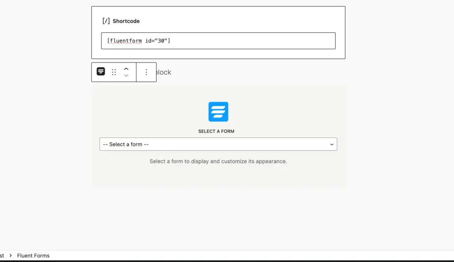
Task: Grab the six-dot drag handle icon
Action: coord(114,72)
